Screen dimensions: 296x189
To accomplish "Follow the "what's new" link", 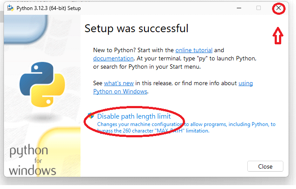I will tap(119, 83).
